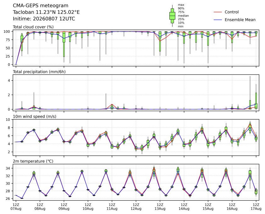Screen dimensions: 265x214
Task: Click the 12Z 17Aug axis label
Action: click(256, 207)
